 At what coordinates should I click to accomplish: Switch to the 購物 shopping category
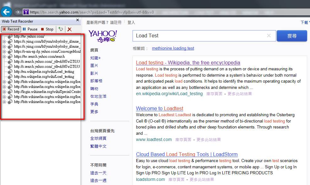point(94,89)
